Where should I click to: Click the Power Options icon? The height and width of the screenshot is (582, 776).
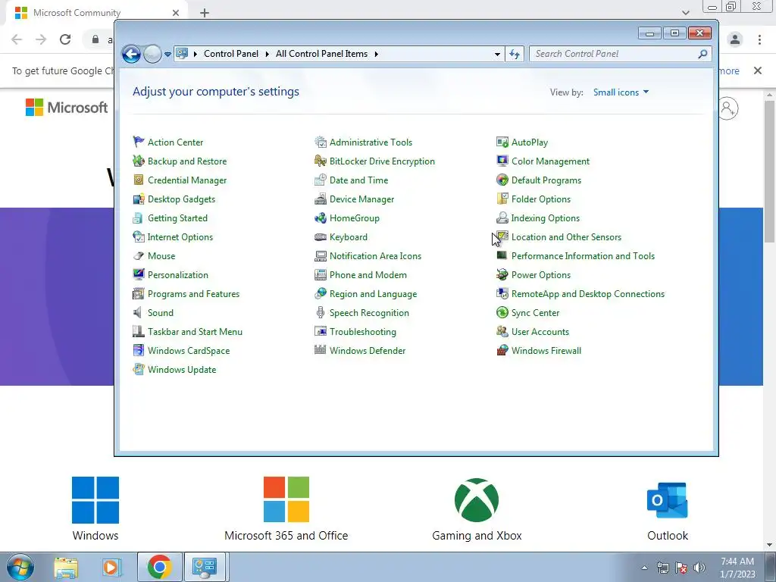[x=502, y=274]
